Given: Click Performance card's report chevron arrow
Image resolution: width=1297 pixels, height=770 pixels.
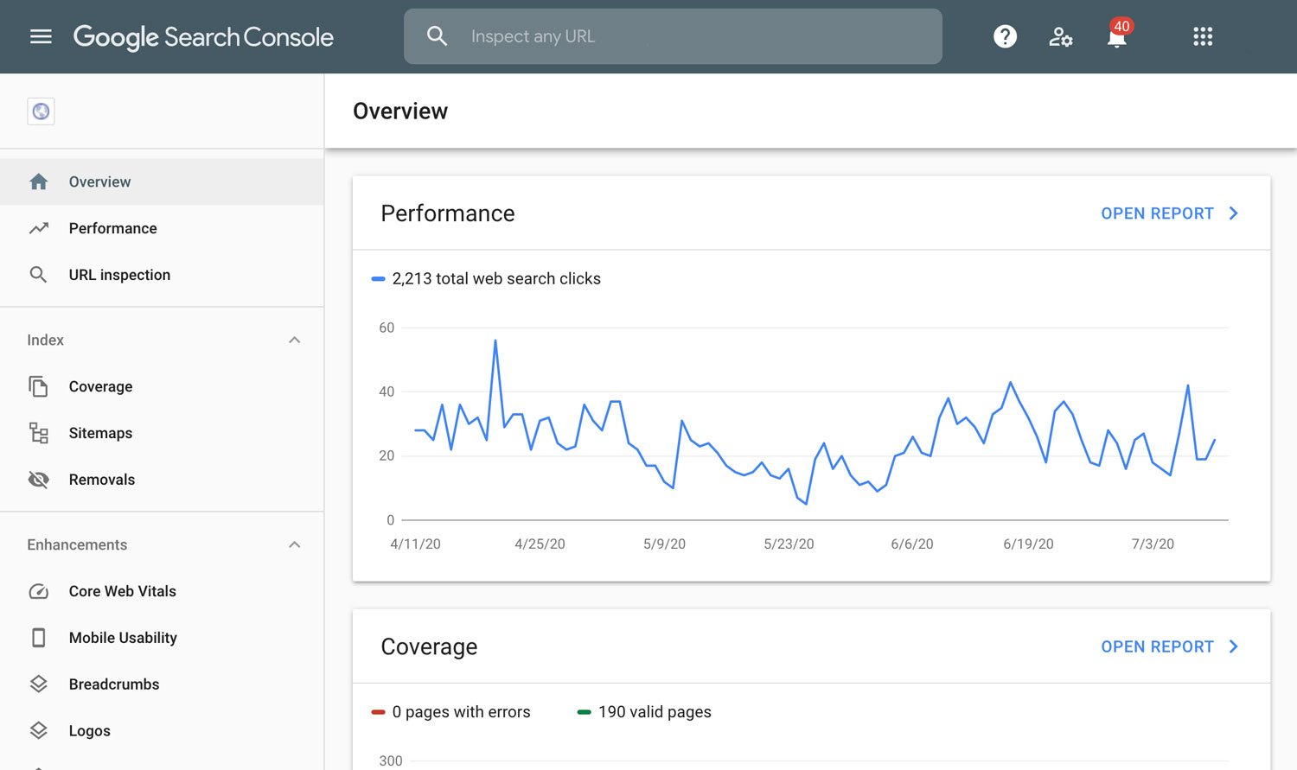Looking at the screenshot, I should (1234, 213).
